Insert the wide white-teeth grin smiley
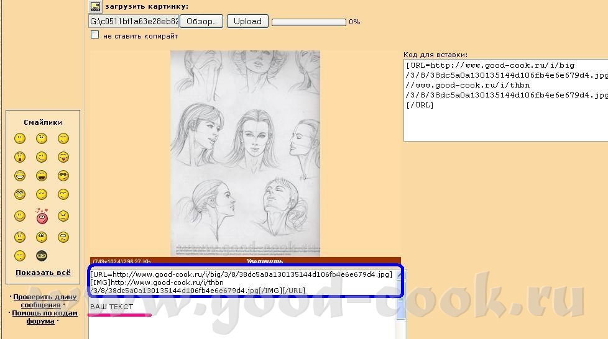The height and width of the screenshot is (339, 608). pyautogui.click(x=20, y=176)
